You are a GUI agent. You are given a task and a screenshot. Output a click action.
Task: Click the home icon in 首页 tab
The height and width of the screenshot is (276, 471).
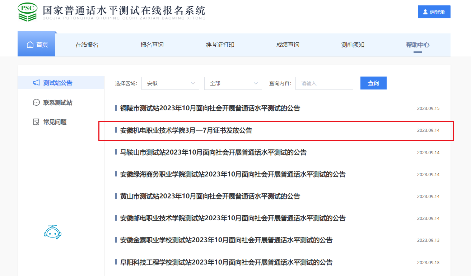pos(30,45)
